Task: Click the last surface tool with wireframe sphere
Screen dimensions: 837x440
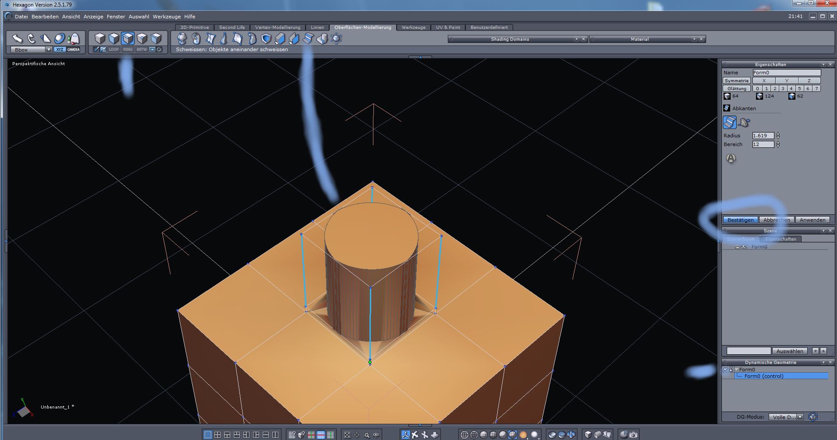Action: (336, 38)
